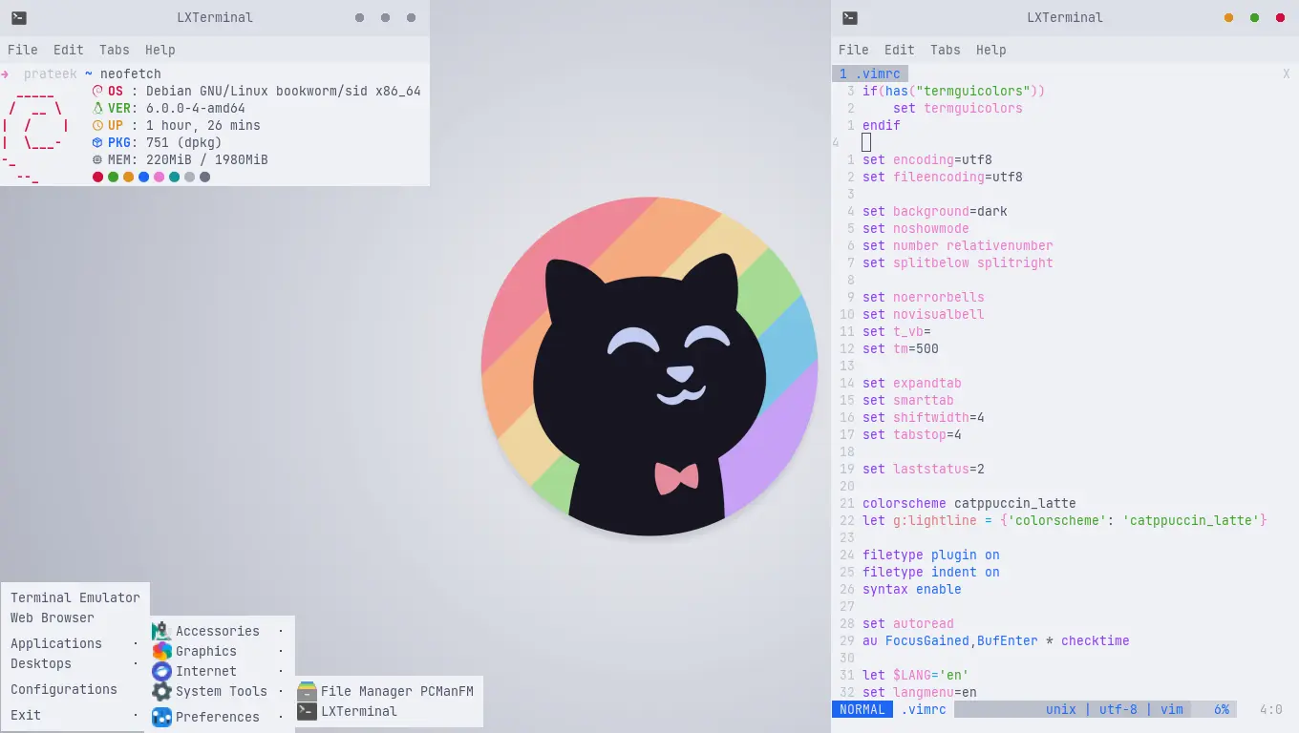The height and width of the screenshot is (733, 1299).
Task: Close the .vimrc tab with the X
Action: coord(1287,73)
